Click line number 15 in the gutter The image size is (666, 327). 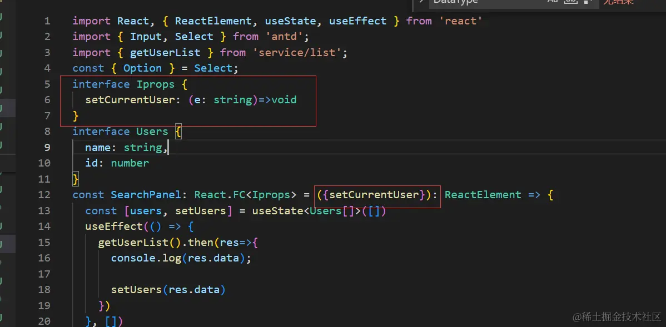(x=44, y=242)
